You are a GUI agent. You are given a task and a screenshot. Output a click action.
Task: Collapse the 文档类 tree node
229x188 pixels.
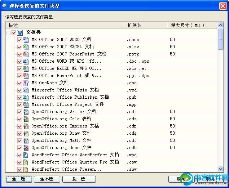tap(8, 33)
